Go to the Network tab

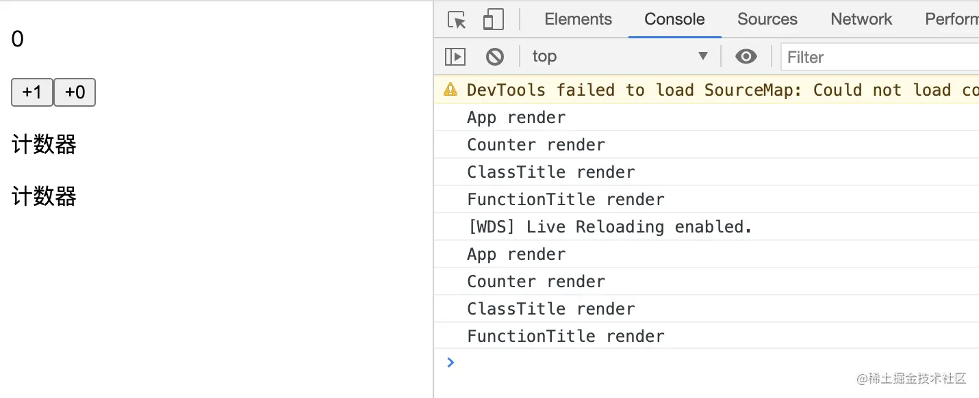861,19
